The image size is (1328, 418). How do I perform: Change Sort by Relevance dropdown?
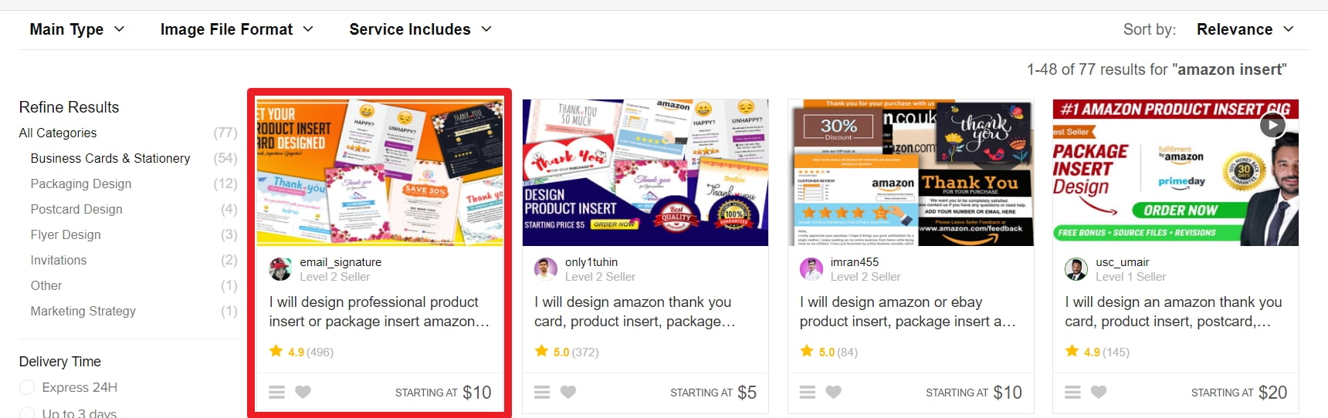(x=1245, y=29)
